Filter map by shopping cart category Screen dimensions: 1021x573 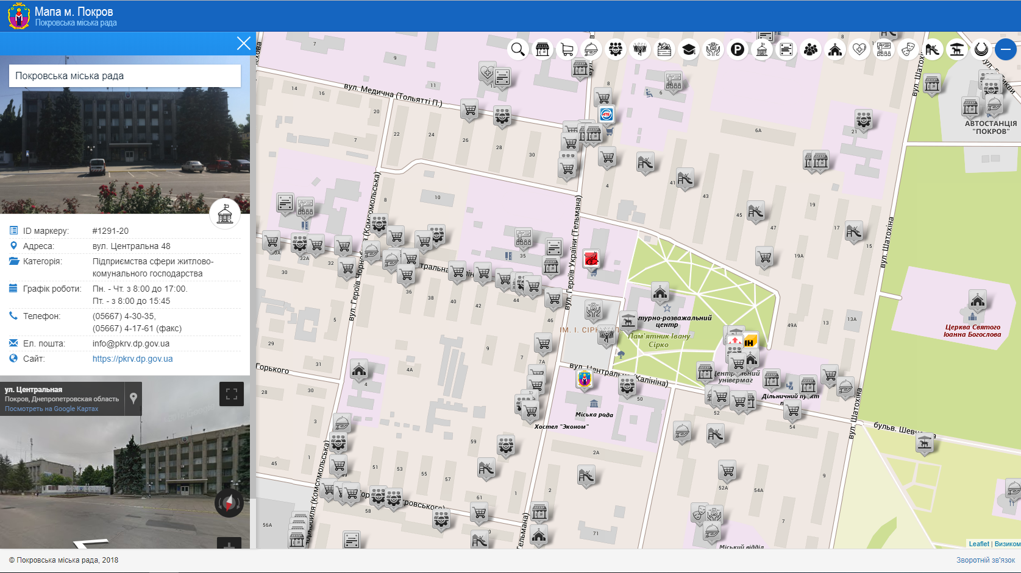(567, 49)
